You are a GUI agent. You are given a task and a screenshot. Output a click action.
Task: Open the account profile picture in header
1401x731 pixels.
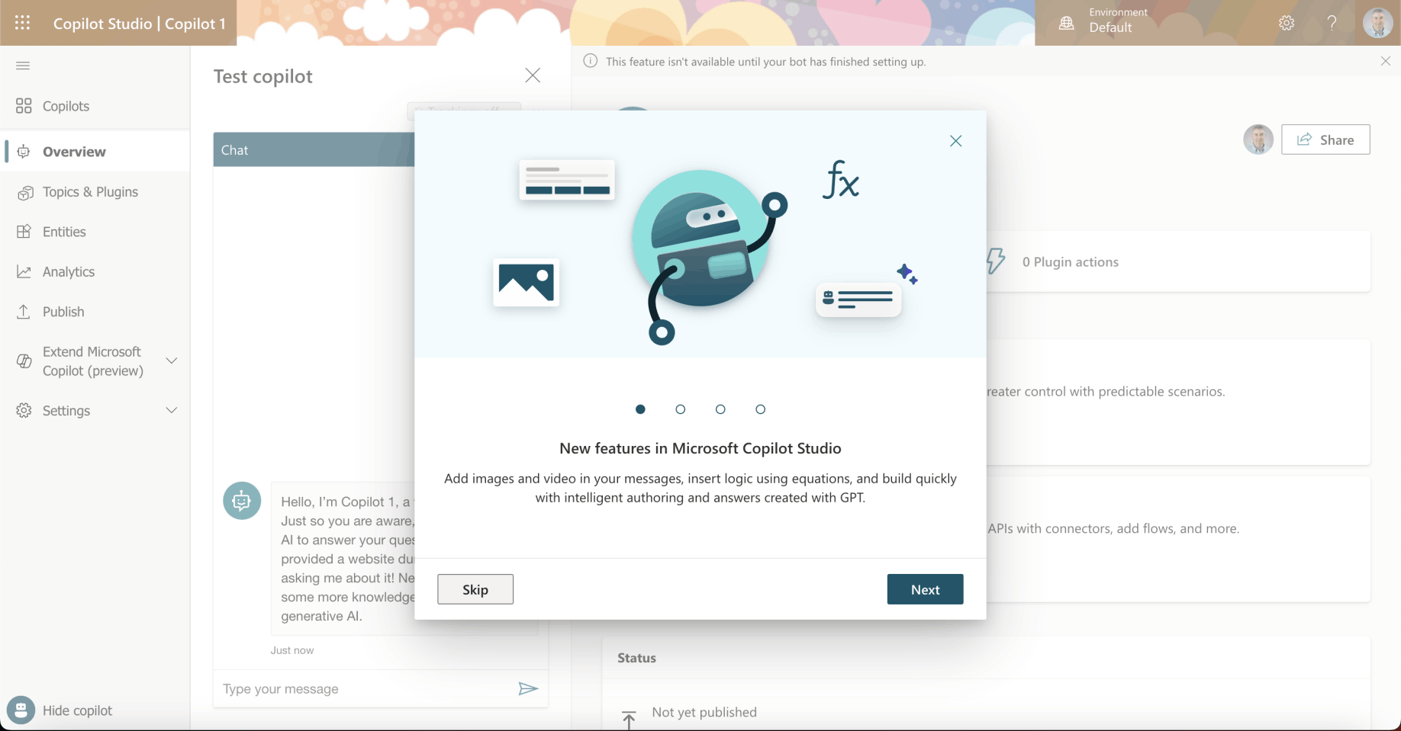click(x=1378, y=23)
